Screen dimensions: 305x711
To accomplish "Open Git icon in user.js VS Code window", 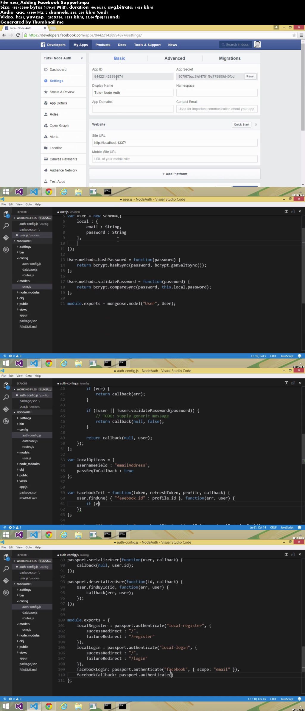I will [6, 238].
